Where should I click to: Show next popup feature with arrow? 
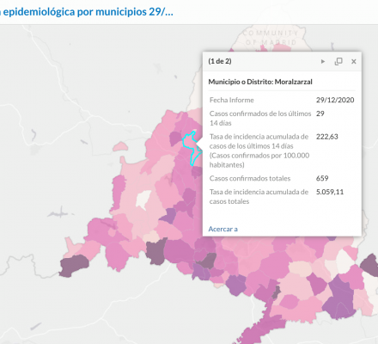pos(323,61)
